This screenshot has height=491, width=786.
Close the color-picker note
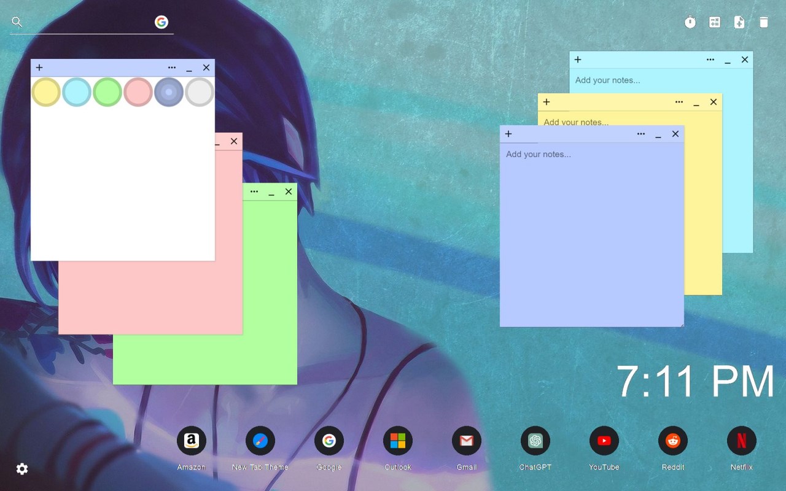206,68
